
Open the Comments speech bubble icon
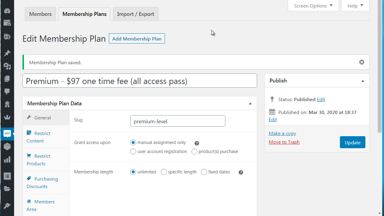point(7,91)
